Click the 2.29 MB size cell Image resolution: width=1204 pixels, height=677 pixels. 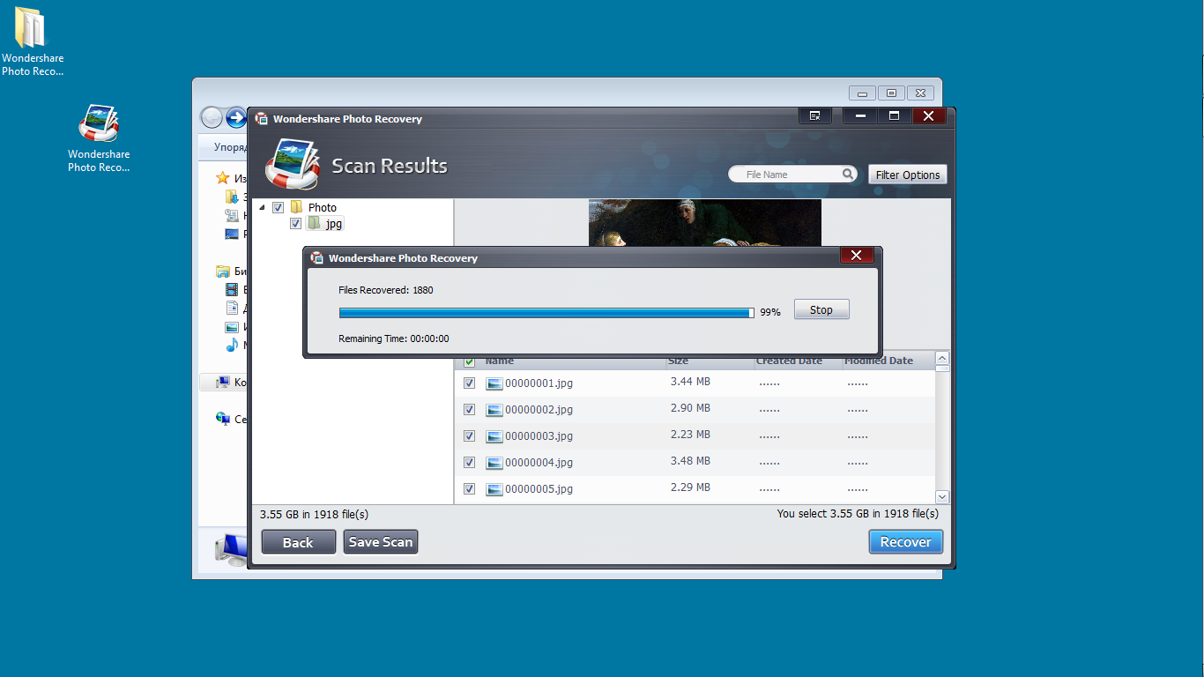point(690,487)
